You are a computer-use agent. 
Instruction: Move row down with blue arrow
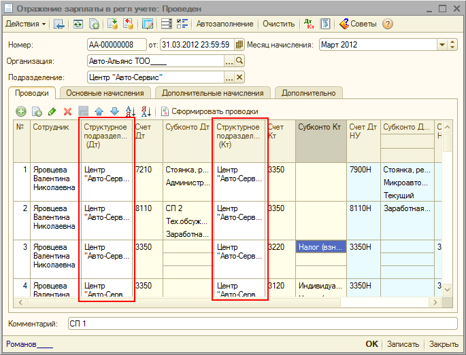(114, 111)
